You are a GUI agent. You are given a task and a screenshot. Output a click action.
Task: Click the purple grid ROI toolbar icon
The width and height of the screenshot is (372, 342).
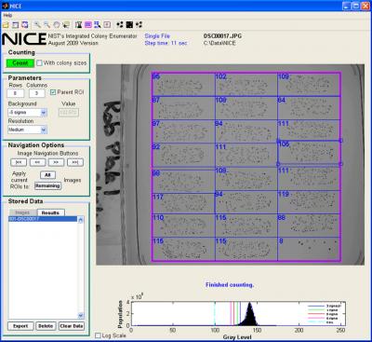pos(88,24)
